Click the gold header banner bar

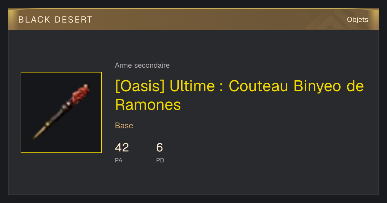tap(193, 19)
